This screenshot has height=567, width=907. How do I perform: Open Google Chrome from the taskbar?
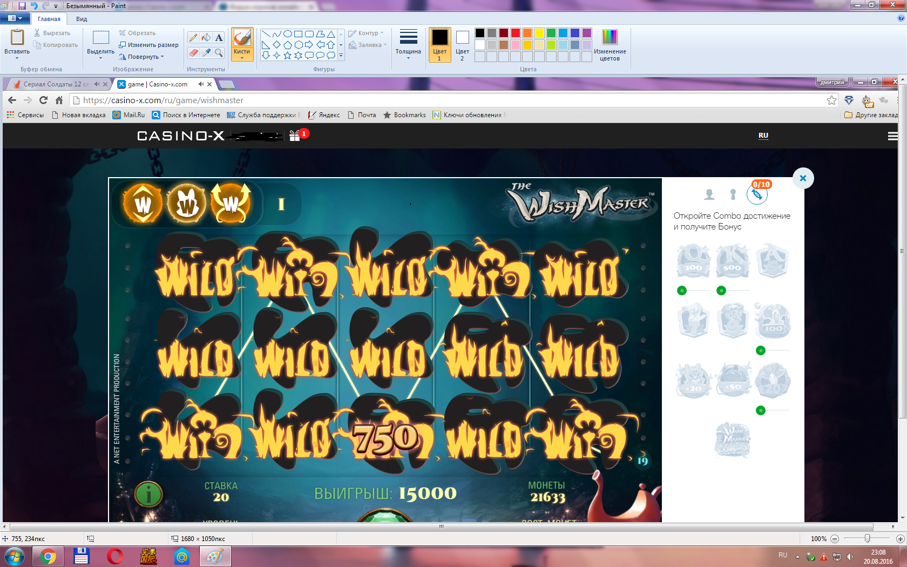pos(48,556)
